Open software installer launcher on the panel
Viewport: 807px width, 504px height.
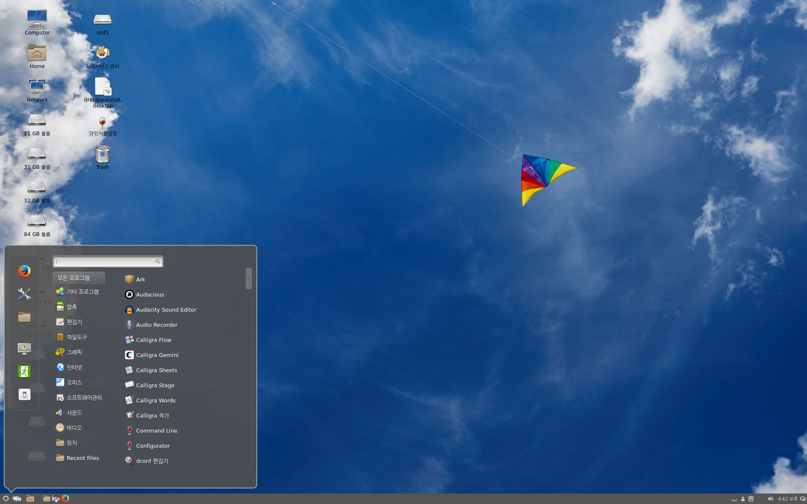pos(55,499)
